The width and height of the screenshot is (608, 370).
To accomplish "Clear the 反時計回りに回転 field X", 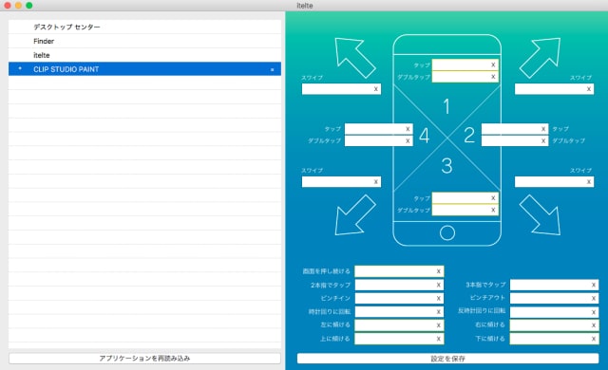I will click(x=593, y=312).
